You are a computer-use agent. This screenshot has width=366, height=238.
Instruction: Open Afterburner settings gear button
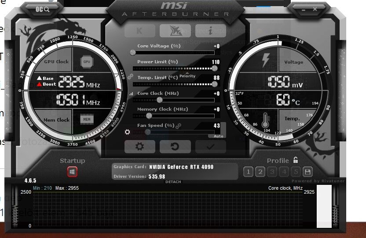(x=139, y=147)
